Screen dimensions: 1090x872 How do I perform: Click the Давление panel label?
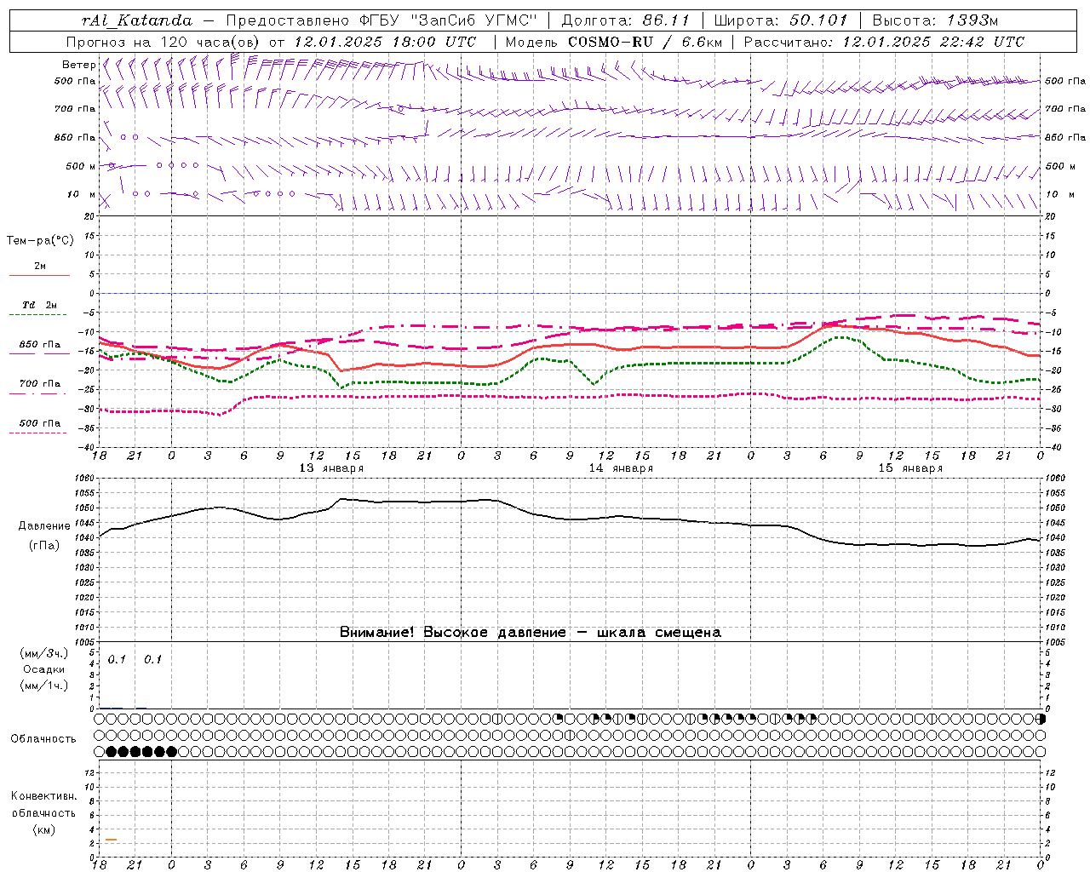click(x=44, y=526)
